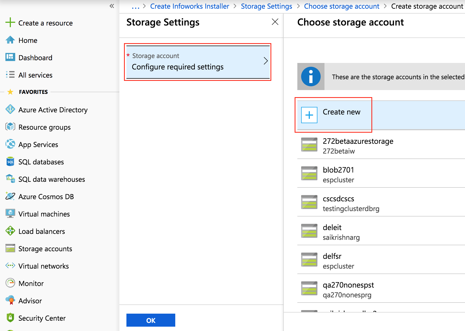Select the 272betaazurestorage account name
465x331 pixels.
coord(358,141)
